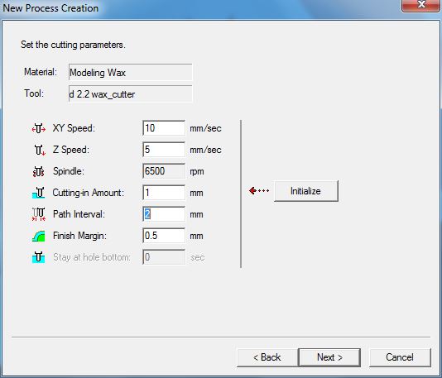Viewport: 442px width, 378px height.
Task: Click the green Finish Margin icon
Action: [39, 236]
